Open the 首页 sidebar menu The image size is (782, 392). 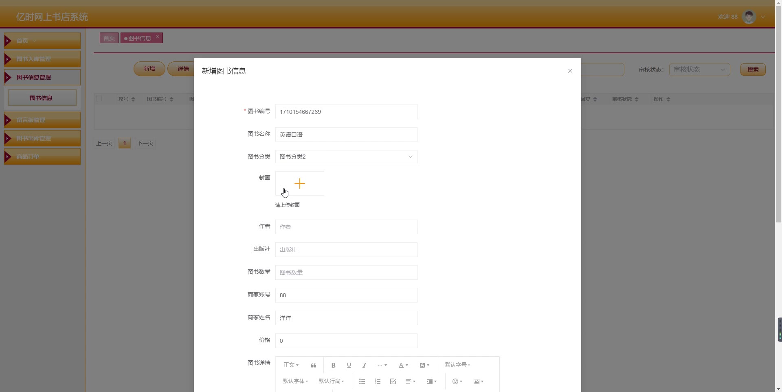(x=42, y=41)
